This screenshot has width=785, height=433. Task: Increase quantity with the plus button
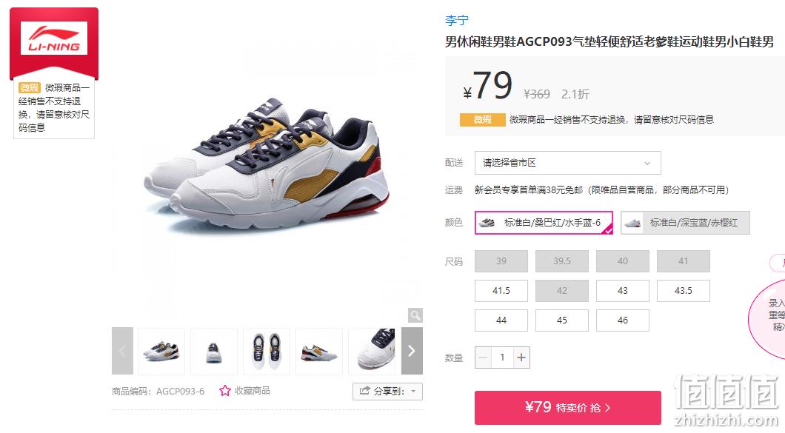tap(521, 358)
